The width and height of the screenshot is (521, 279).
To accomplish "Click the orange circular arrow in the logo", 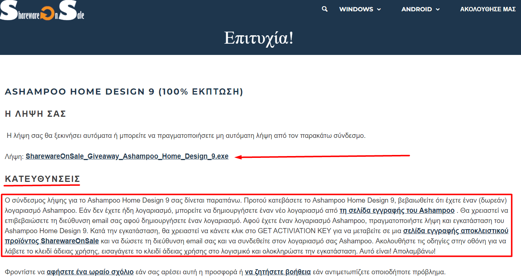I will 47,14.
